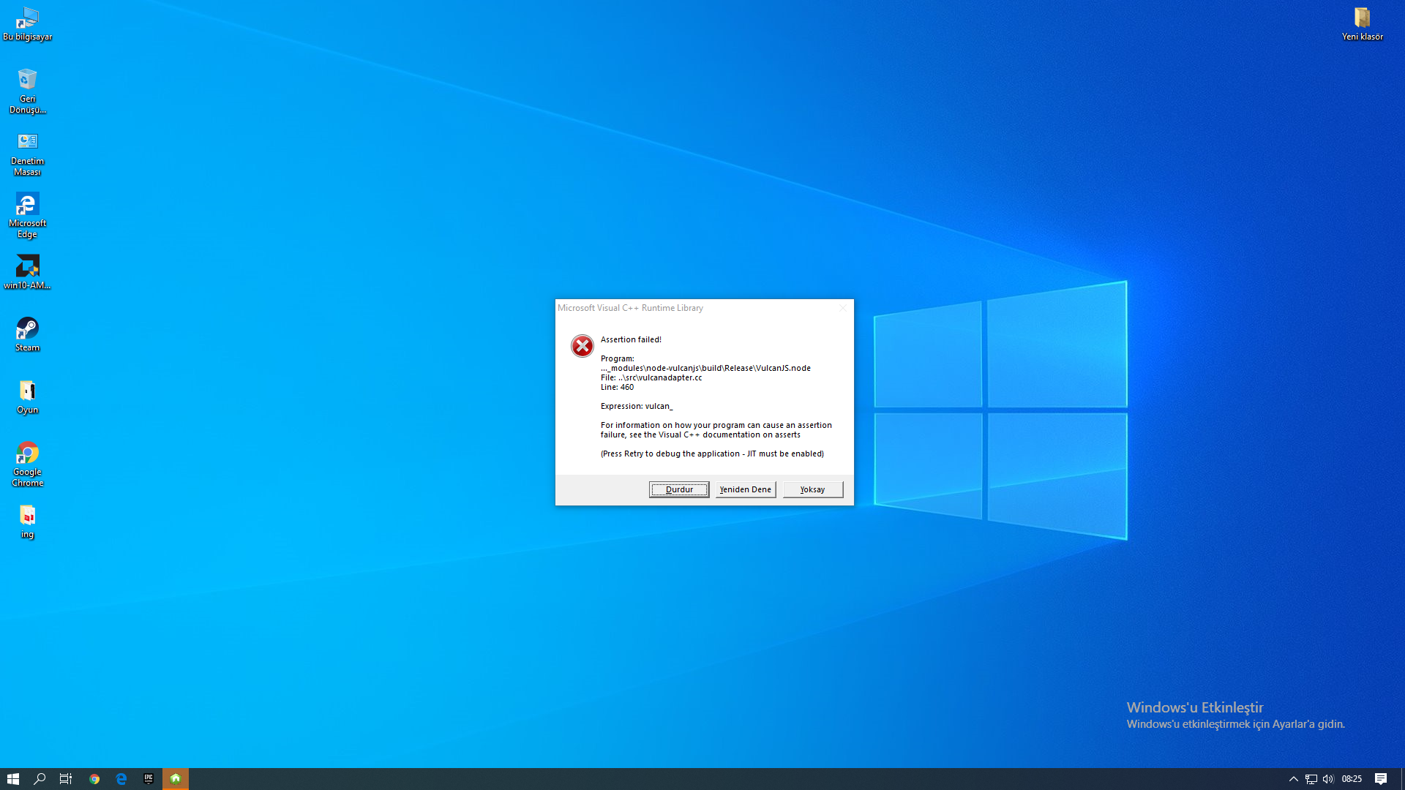
Task: Click the 'Assertion failed!' text
Action: click(631, 339)
